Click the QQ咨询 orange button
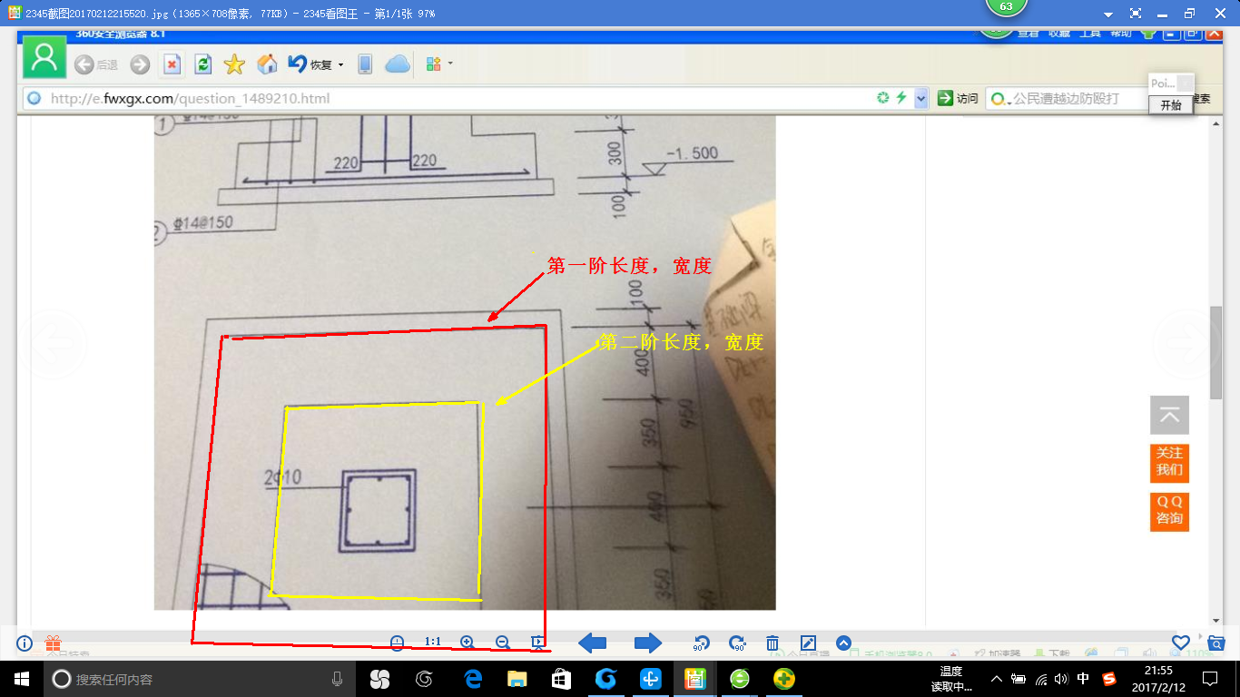This screenshot has width=1240, height=697. pyautogui.click(x=1169, y=511)
